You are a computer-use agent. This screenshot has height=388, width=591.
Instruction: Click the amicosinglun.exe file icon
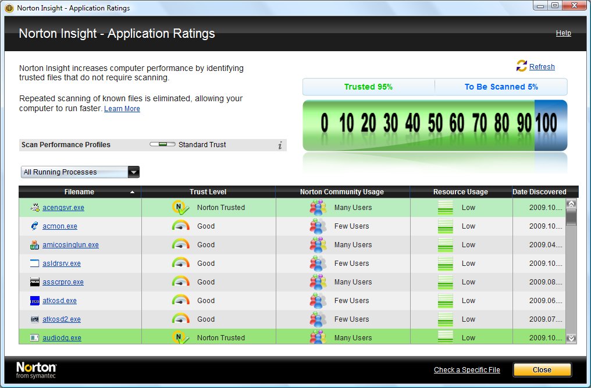click(x=35, y=245)
